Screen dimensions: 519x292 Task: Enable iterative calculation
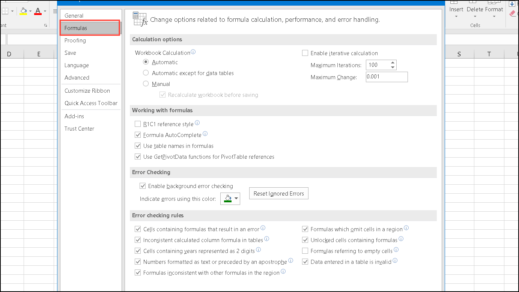click(305, 53)
